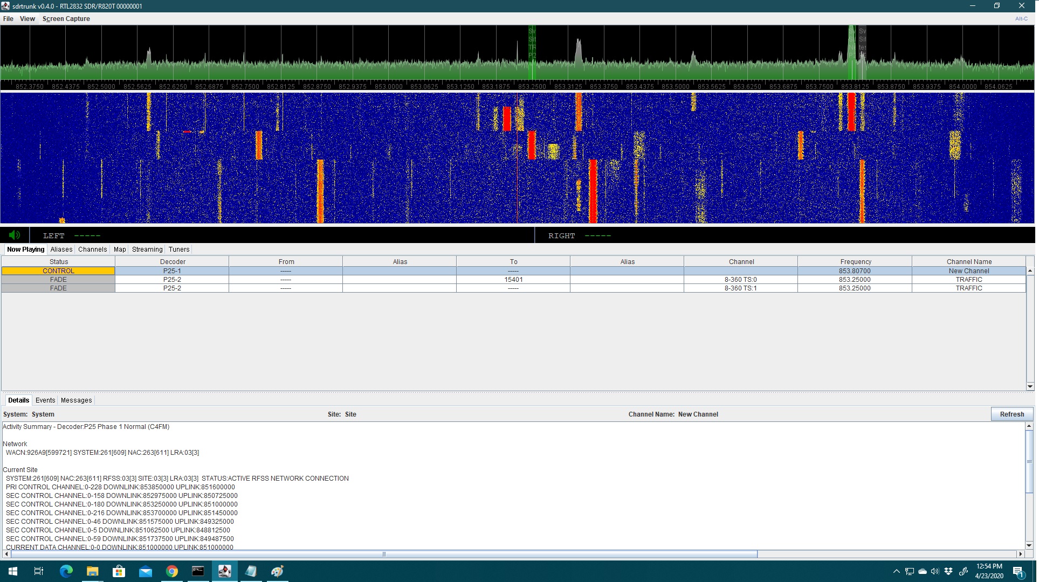Screen dimensions: 1039x582
Task: Expand hidden icons chevron in system tray
Action: click(x=896, y=571)
